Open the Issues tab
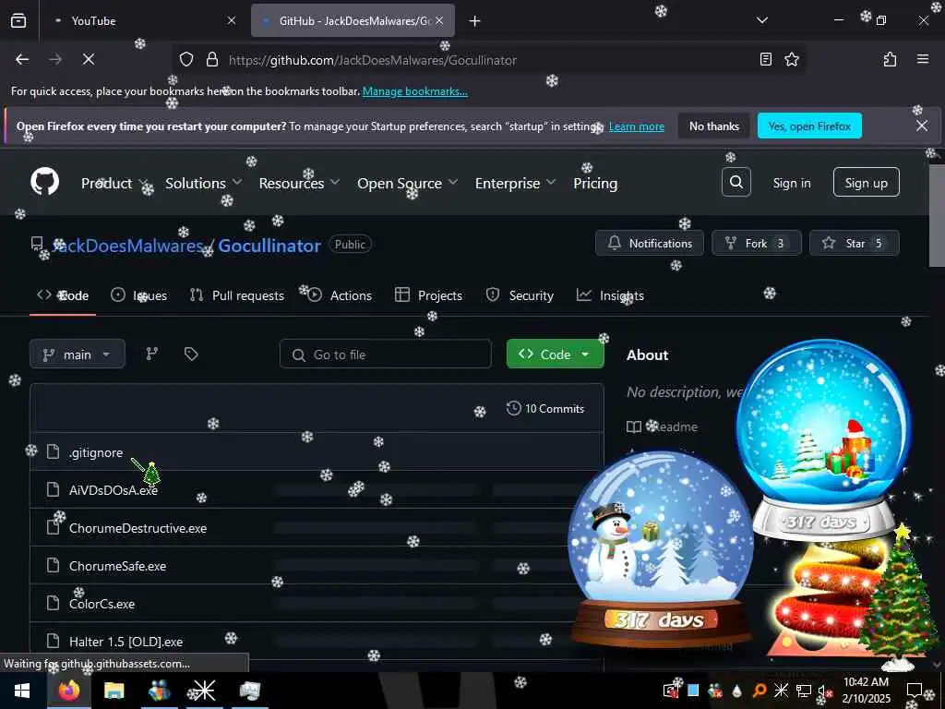945x709 pixels. pyautogui.click(x=139, y=295)
